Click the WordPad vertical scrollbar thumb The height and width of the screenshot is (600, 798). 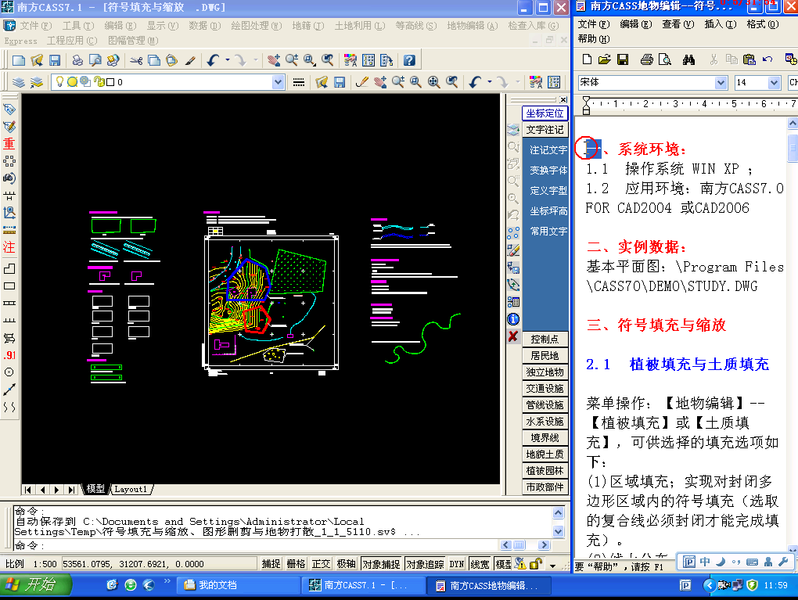tap(793, 148)
